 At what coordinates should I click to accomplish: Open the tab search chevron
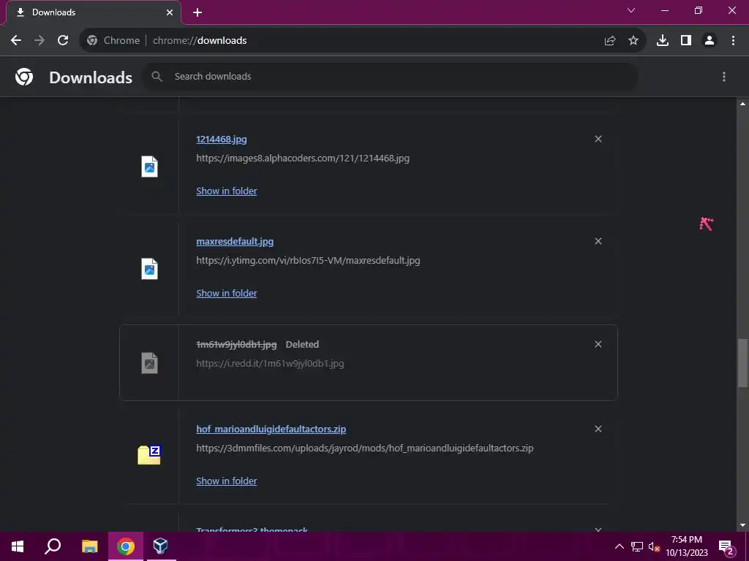coord(631,10)
